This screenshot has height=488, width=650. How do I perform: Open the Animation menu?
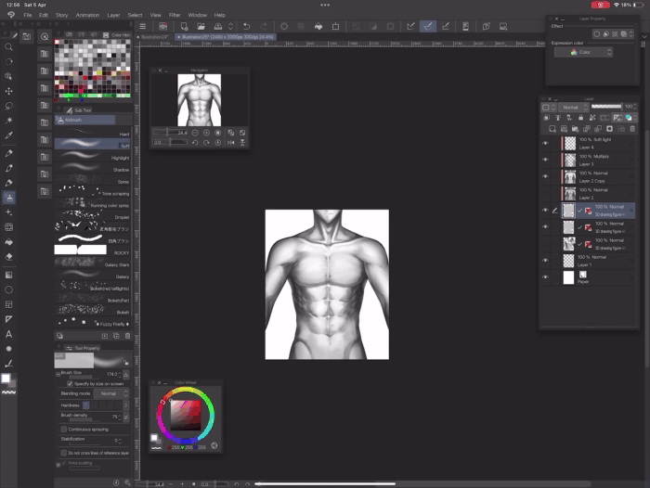[87, 15]
